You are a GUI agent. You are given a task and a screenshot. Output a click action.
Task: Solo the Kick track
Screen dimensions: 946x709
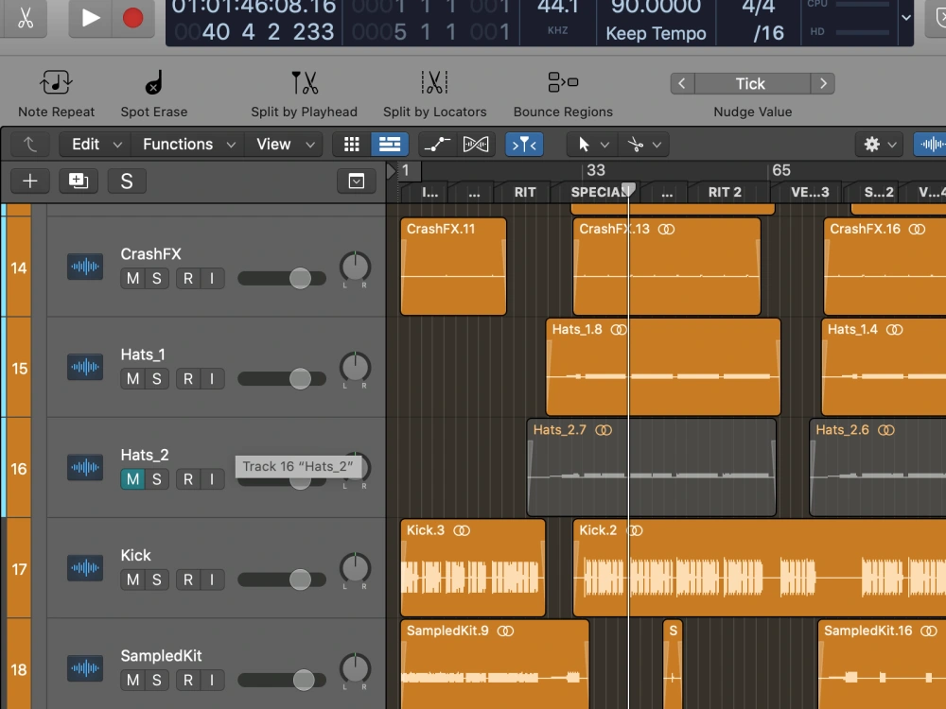click(157, 579)
